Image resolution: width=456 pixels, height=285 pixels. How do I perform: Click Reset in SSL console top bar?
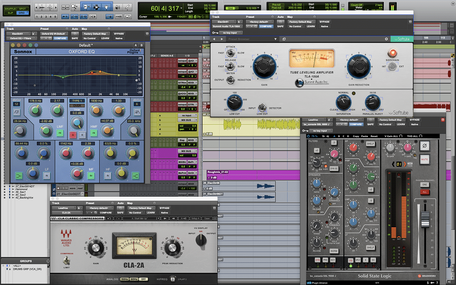[374, 136]
